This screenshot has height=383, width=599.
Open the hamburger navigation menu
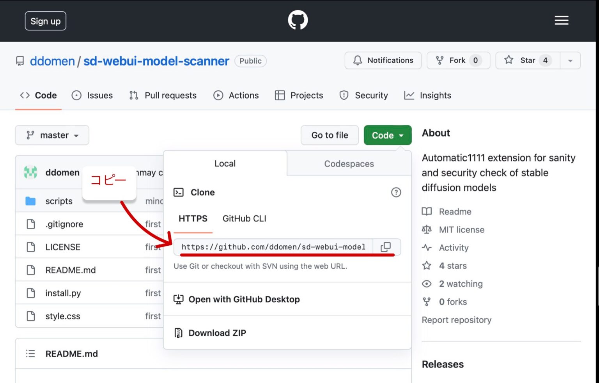pyautogui.click(x=562, y=20)
